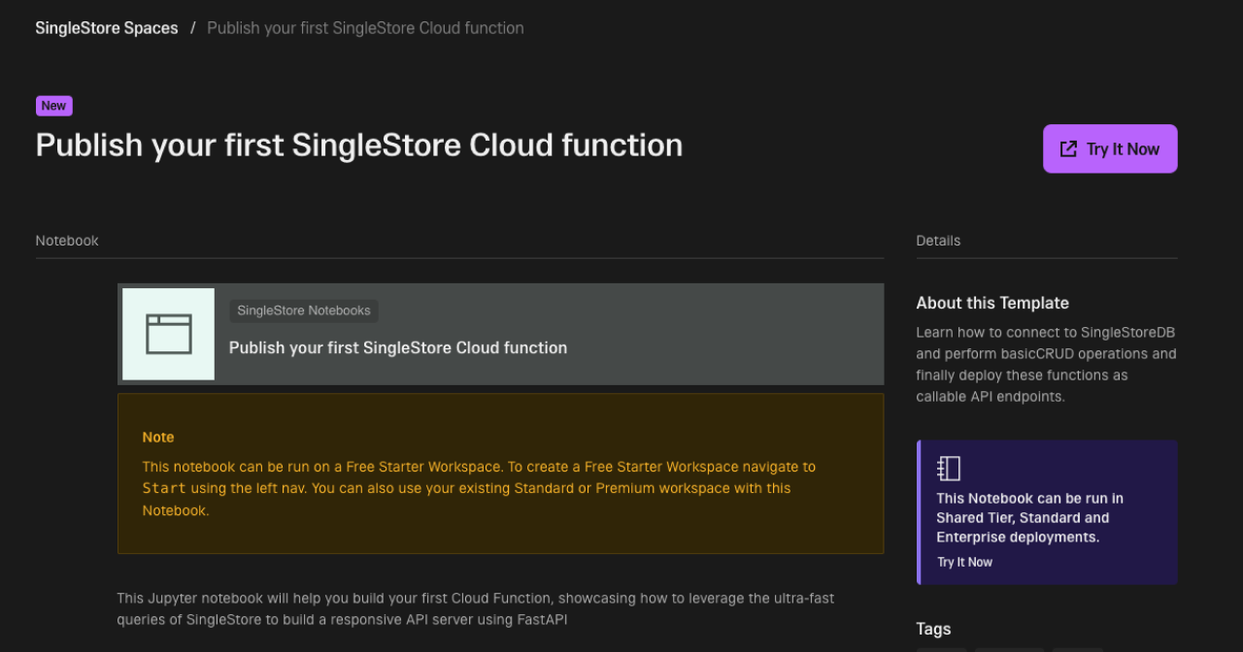Click the purple Try It Now button
This screenshot has width=1243, height=652.
pyautogui.click(x=1110, y=148)
